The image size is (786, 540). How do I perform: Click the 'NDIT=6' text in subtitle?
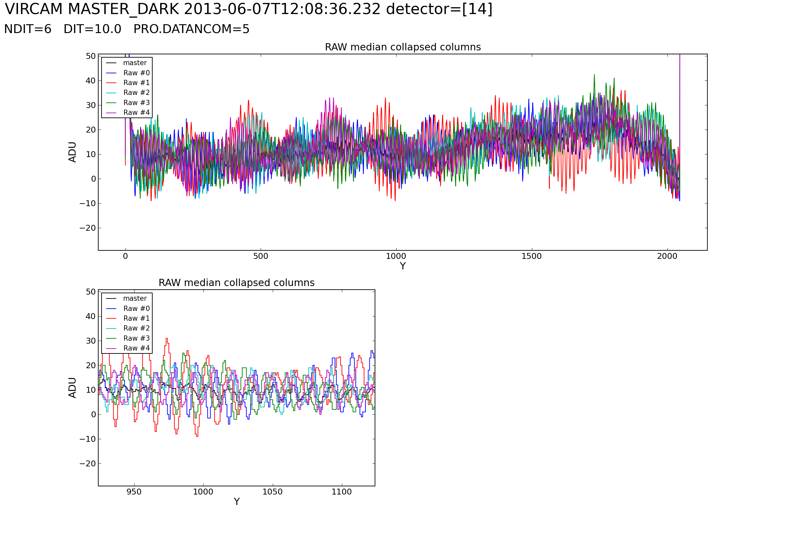(28, 29)
